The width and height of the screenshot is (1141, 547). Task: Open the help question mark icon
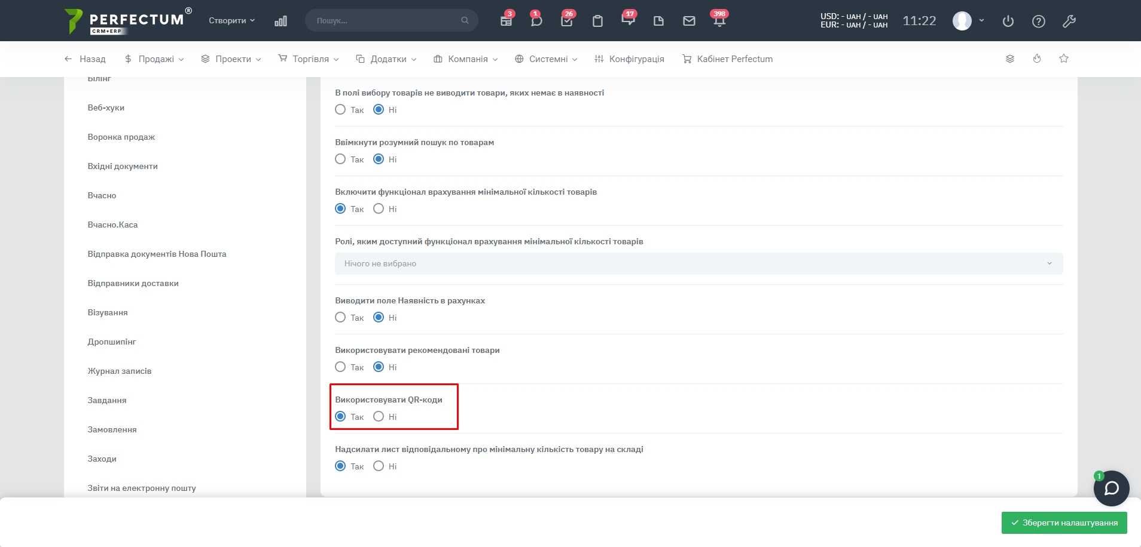point(1039,21)
